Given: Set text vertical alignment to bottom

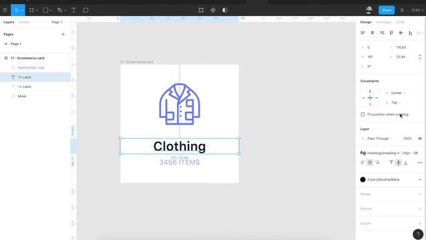Looking at the screenshot, I should click(x=406, y=163).
